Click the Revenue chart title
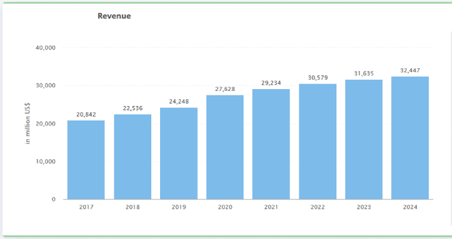 coord(114,16)
